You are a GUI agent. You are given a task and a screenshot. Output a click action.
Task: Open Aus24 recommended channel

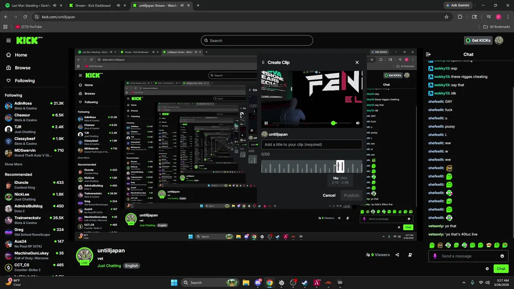point(34,244)
